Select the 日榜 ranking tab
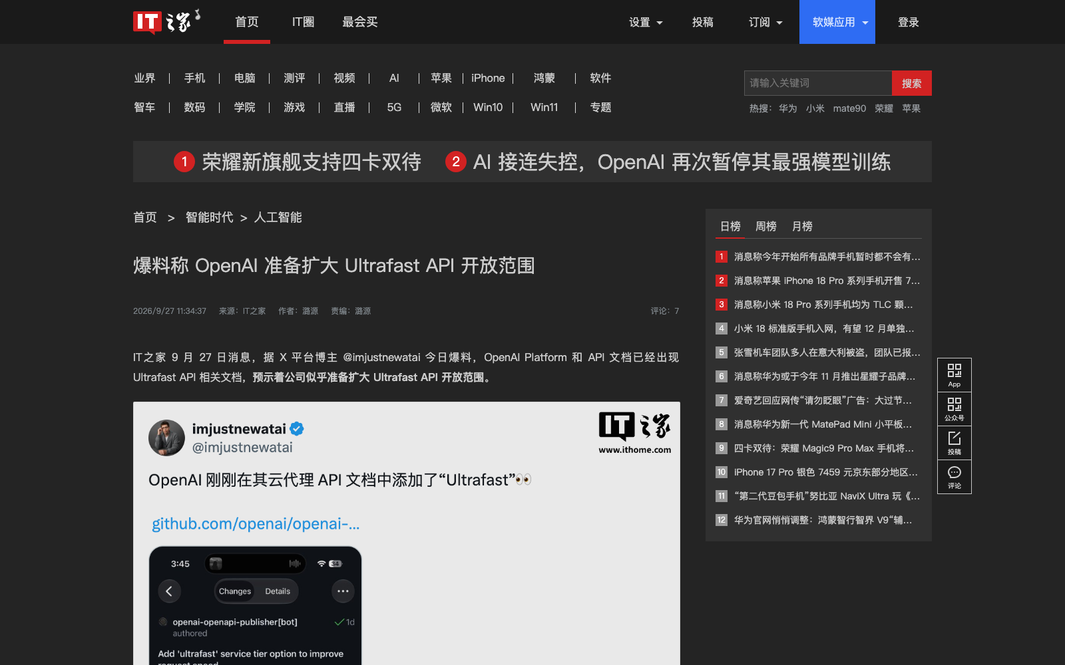Viewport: 1065px width, 665px height. (730, 226)
